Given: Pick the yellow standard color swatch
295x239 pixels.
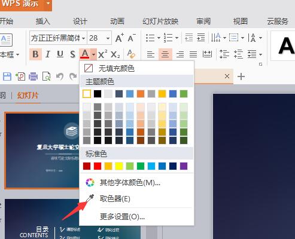Looking at the screenshot, I should coord(119,166).
